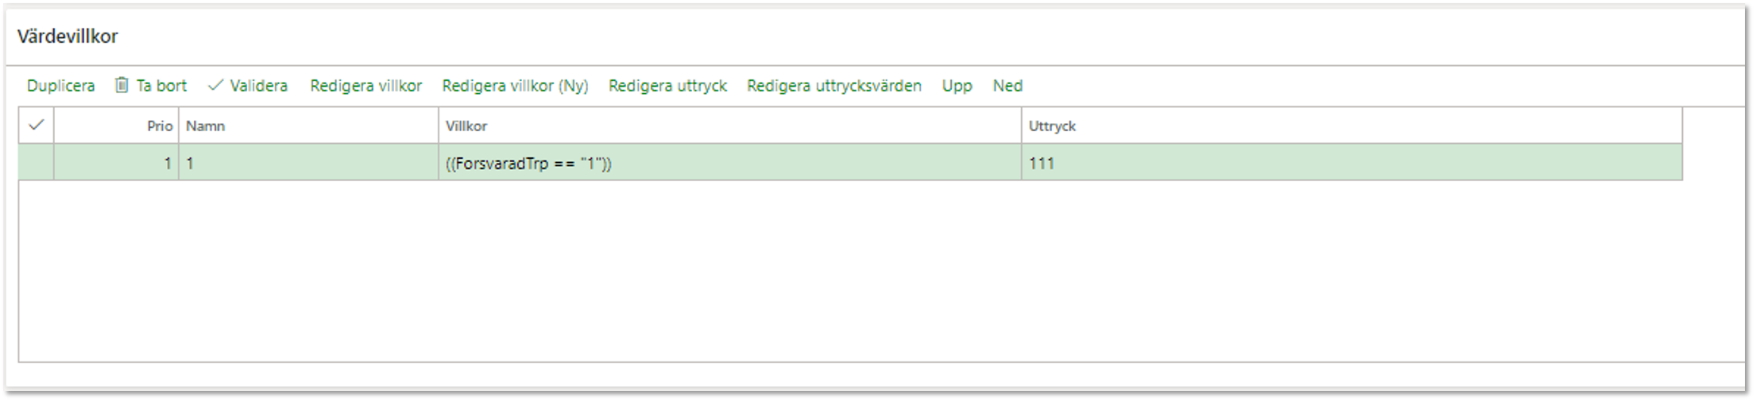
Task: Select the ForsvaradTrp condition cell
Action: click(729, 163)
